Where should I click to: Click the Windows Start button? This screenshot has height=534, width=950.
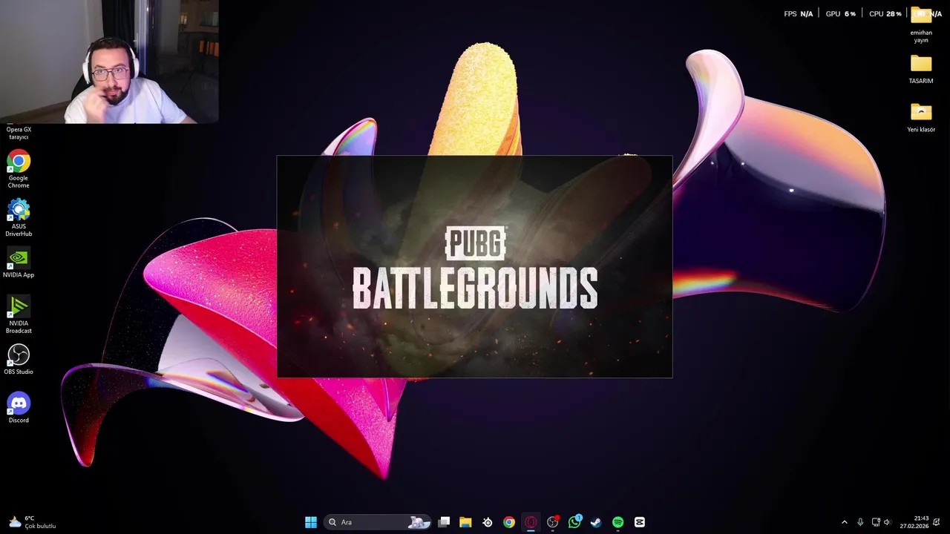coord(311,522)
